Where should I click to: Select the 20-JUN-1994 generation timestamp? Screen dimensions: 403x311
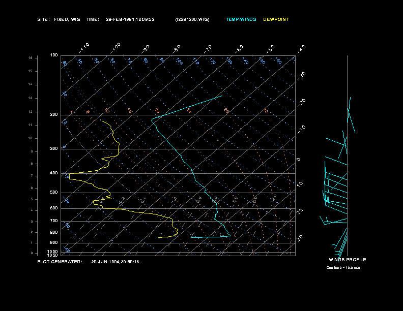coord(115,262)
